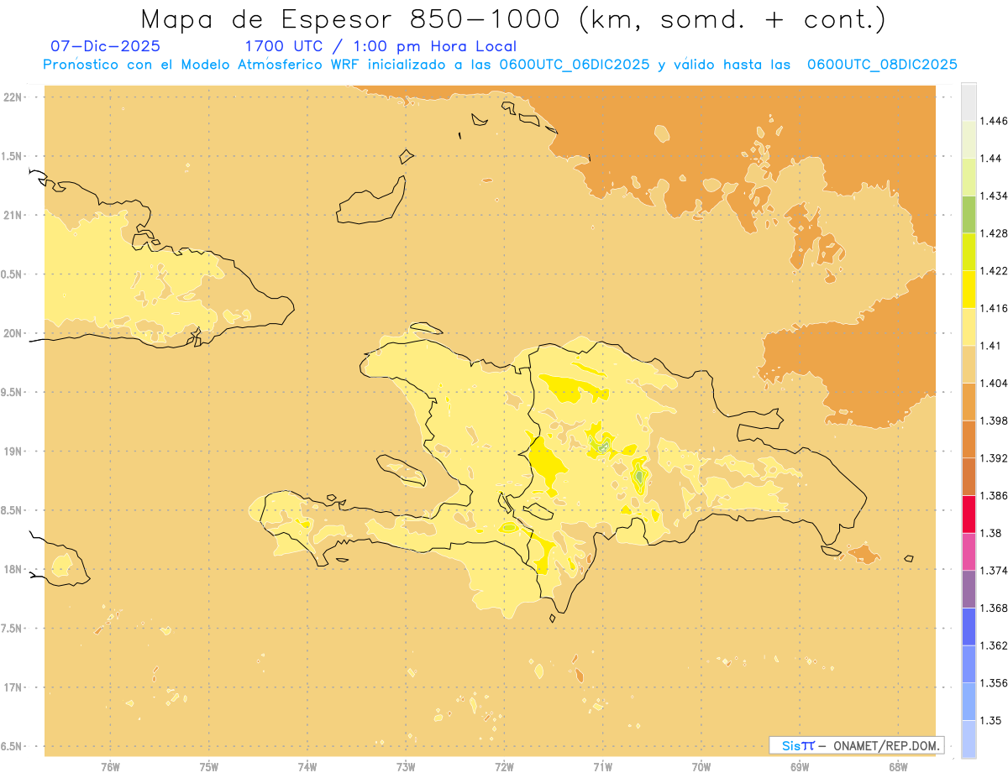Viewport: 1008px width, 778px height.
Task: Click the bright yellow legend swatch above 1.416
Action: click(969, 289)
